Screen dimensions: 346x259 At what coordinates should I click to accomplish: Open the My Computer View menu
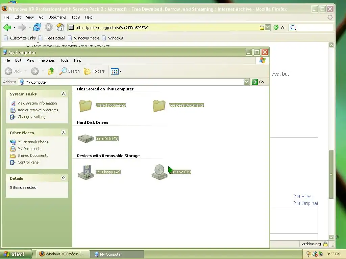pyautogui.click(x=30, y=60)
